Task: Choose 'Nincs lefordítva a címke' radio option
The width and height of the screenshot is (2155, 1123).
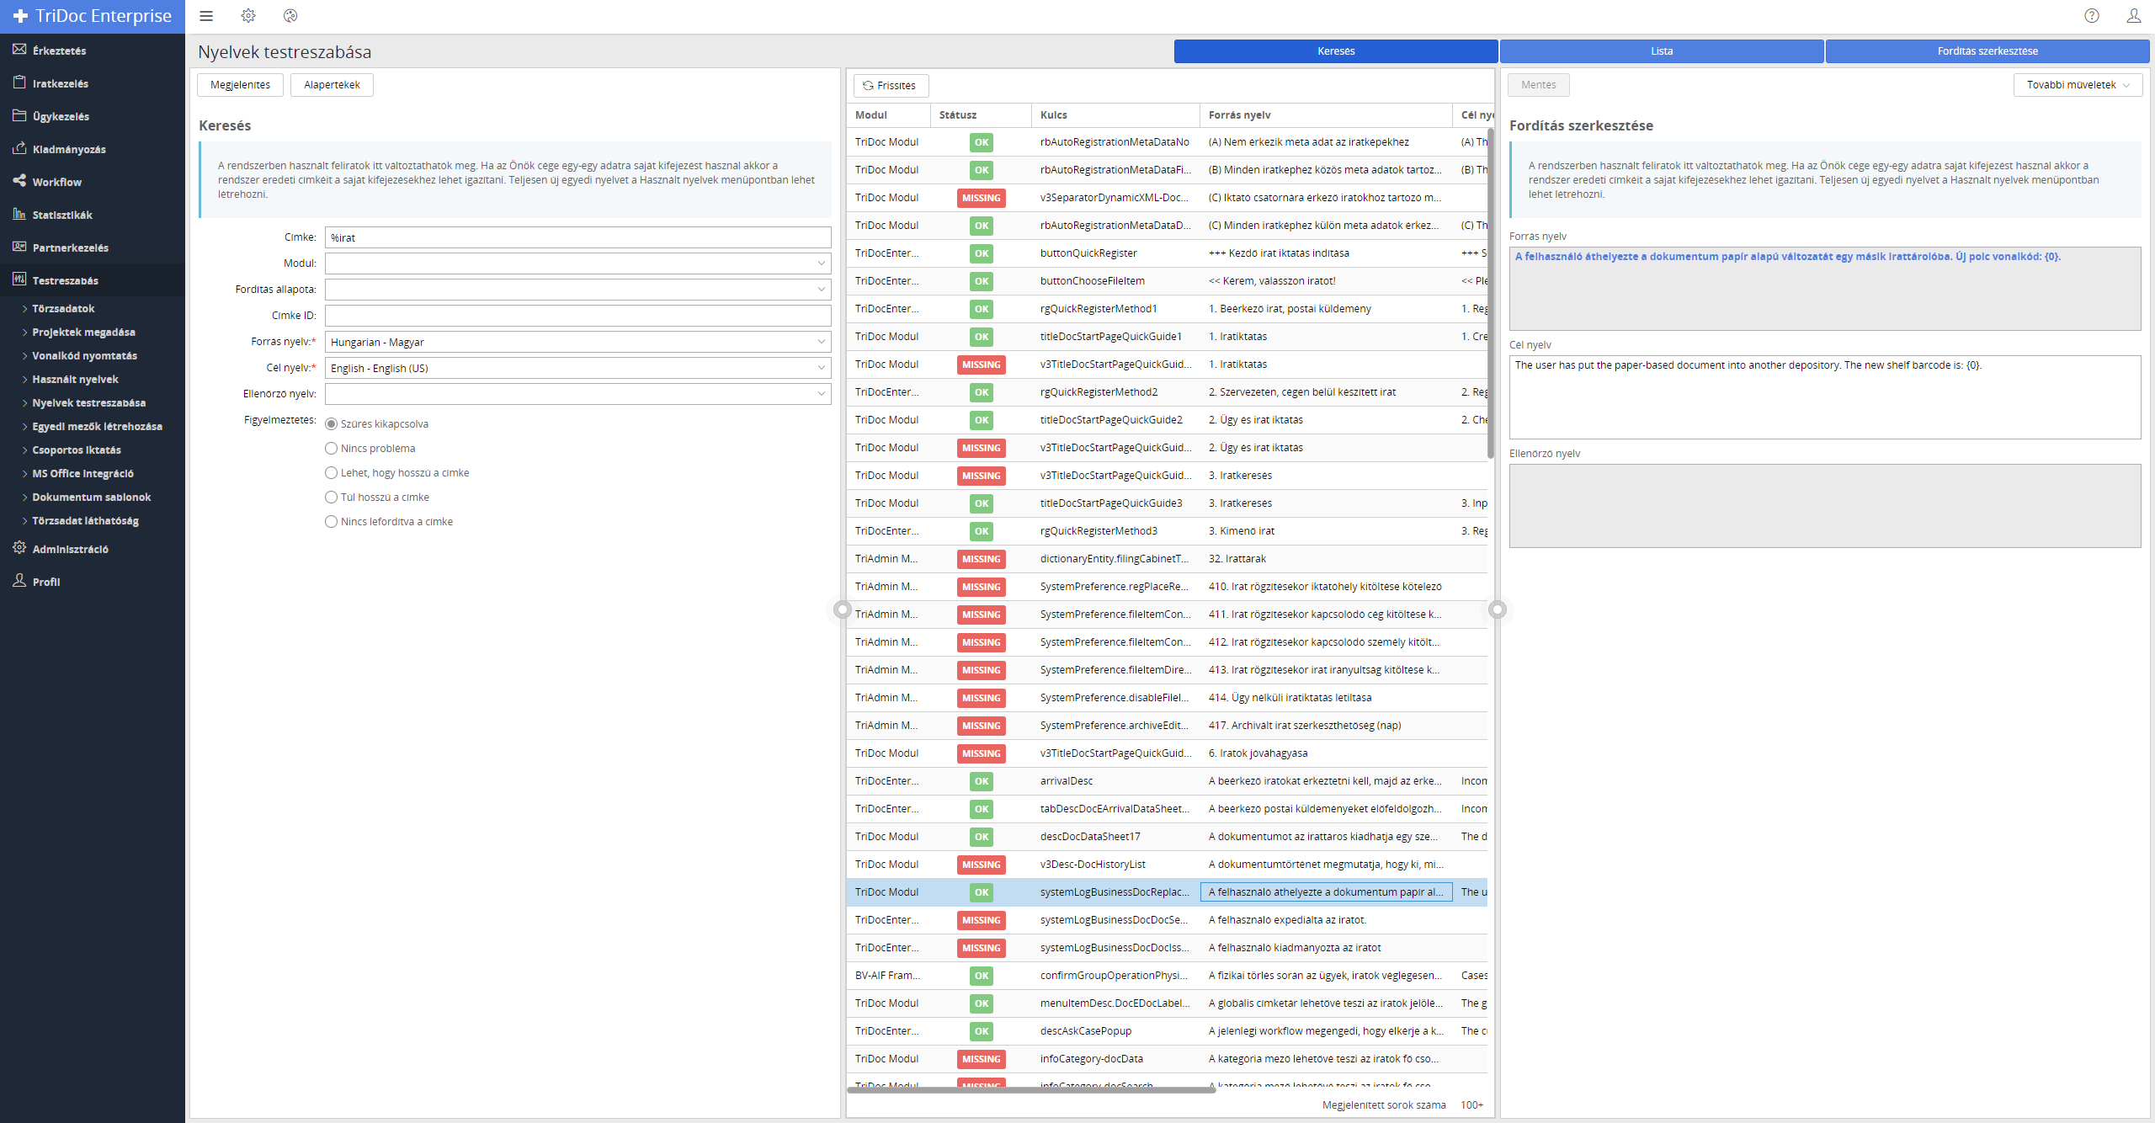Action: pos(332,522)
